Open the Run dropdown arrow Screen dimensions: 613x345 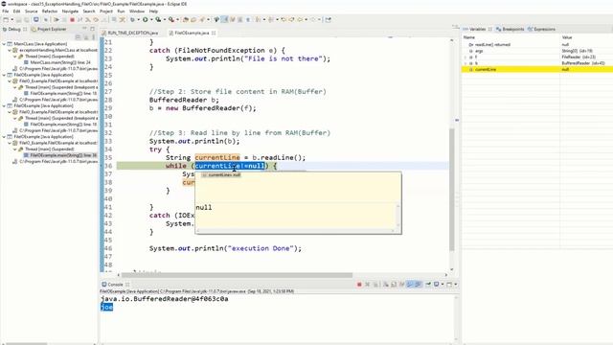(151, 19)
